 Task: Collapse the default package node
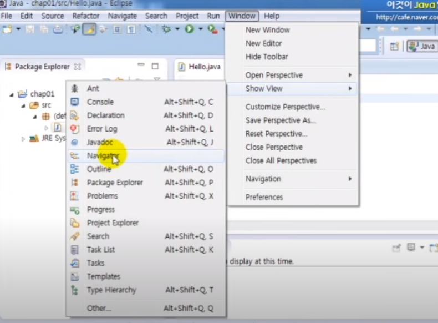pyautogui.click(x=34, y=117)
